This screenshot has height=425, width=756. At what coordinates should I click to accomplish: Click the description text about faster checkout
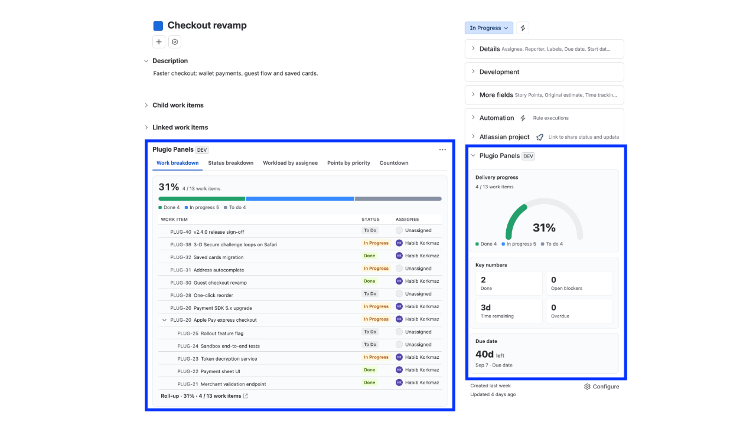click(236, 74)
